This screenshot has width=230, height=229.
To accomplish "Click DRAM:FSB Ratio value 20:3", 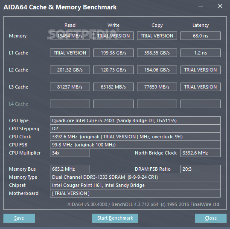I will point(201,169).
